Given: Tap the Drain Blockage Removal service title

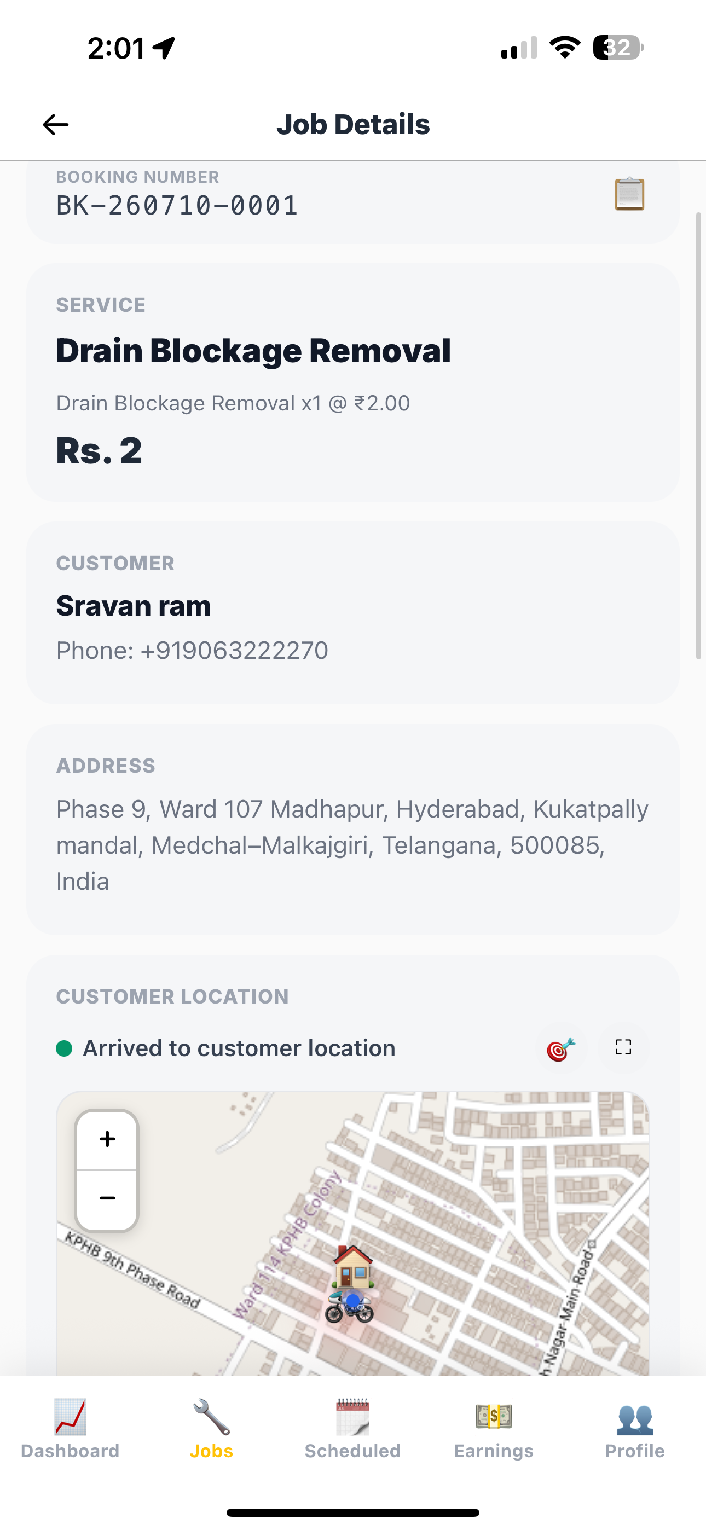Looking at the screenshot, I should pos(254,350).
